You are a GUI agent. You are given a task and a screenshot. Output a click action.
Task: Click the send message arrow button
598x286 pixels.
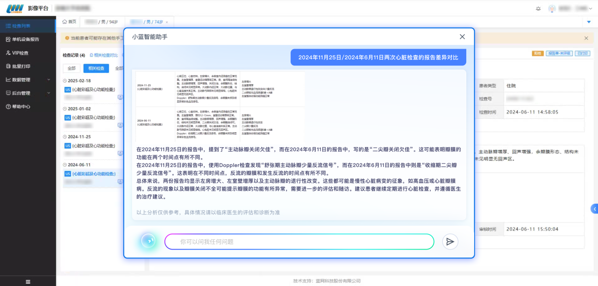point(450,242)
